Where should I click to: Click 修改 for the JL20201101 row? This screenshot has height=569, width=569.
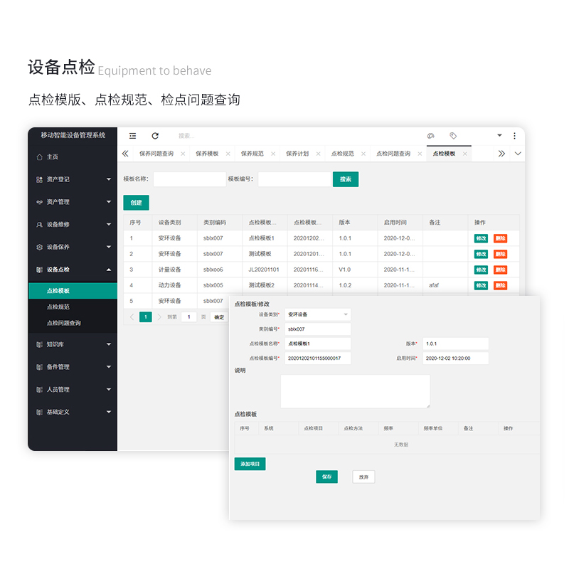[481, 270]
